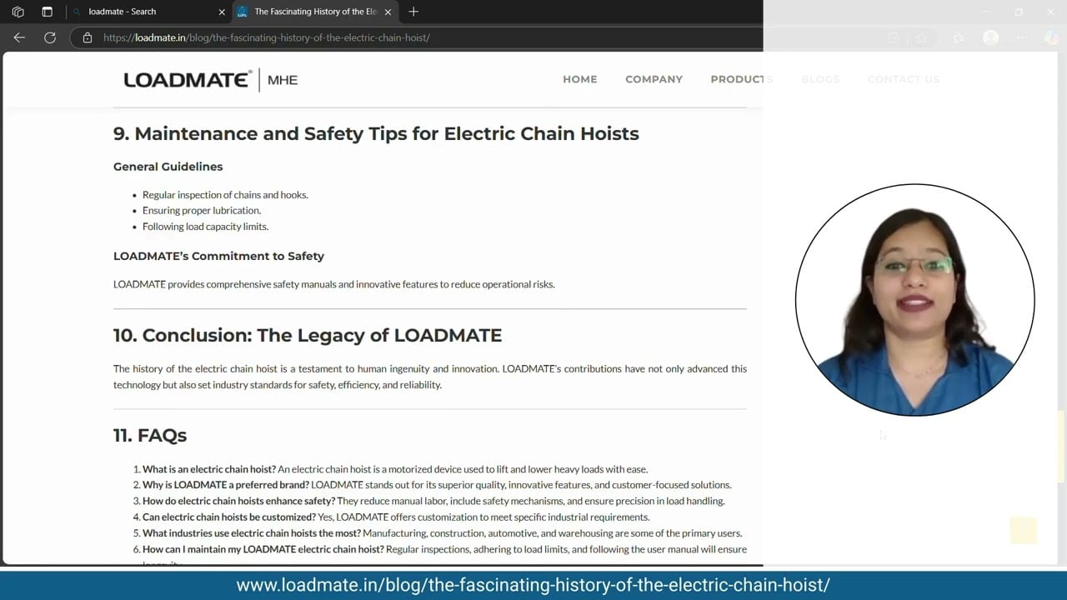Go back using the browser back arrow
This screenshot has width=1067, height=600.
pyautogui.click(x=19, y=37)
